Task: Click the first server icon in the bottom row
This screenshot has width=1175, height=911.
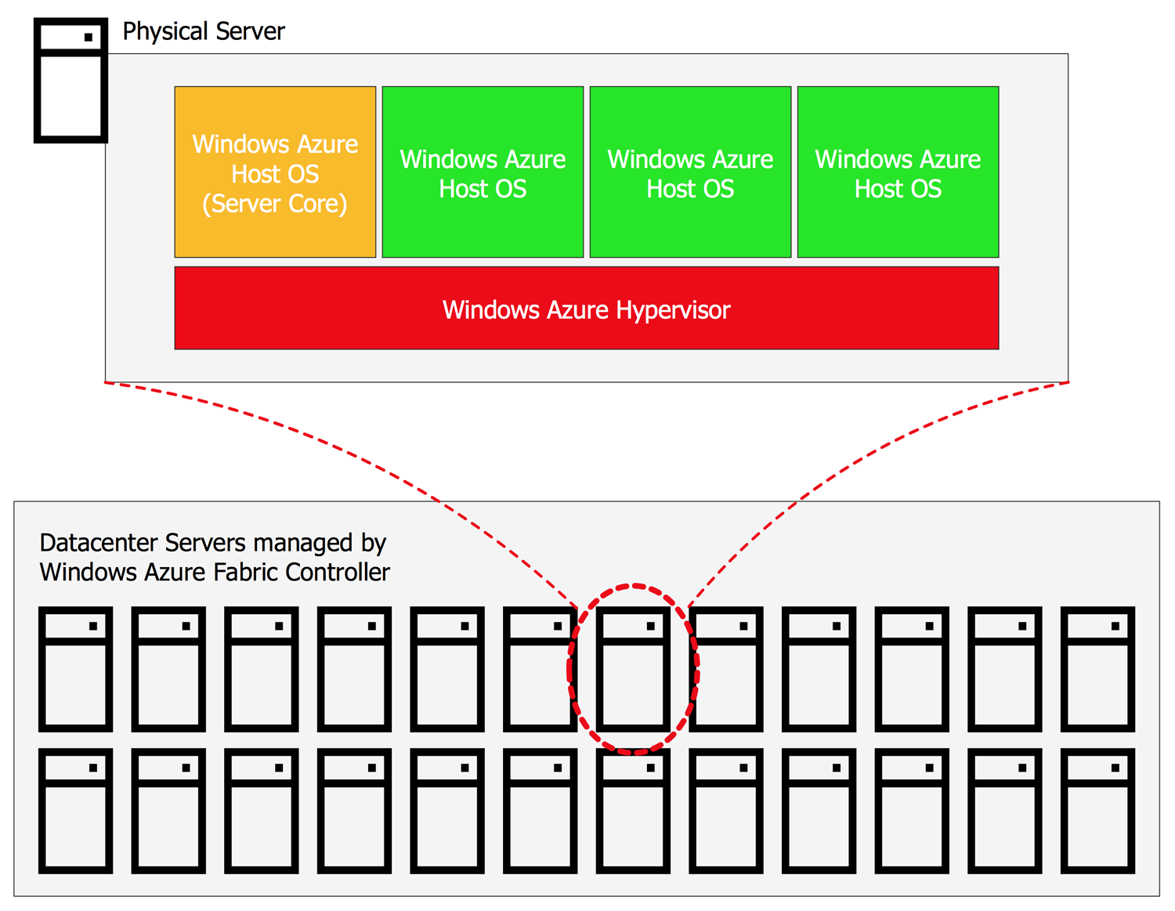Action: click(x=75, y=811)
